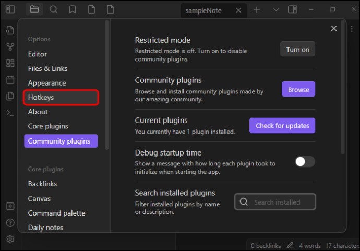Expand the tab list chevron dropdown
Image resolution: width=360 pixels, height=251 pixels.
pos(276,9)
